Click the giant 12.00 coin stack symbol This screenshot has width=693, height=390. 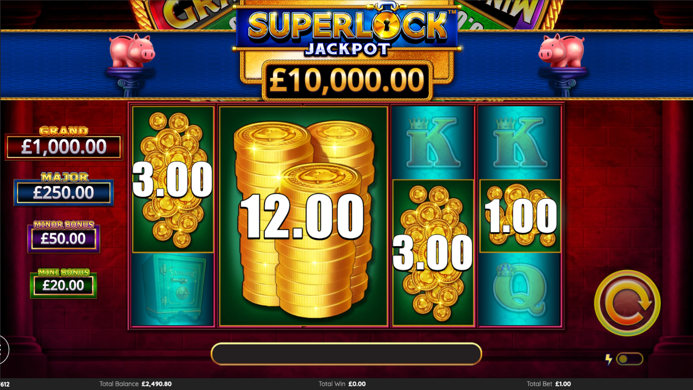(304, 216)
